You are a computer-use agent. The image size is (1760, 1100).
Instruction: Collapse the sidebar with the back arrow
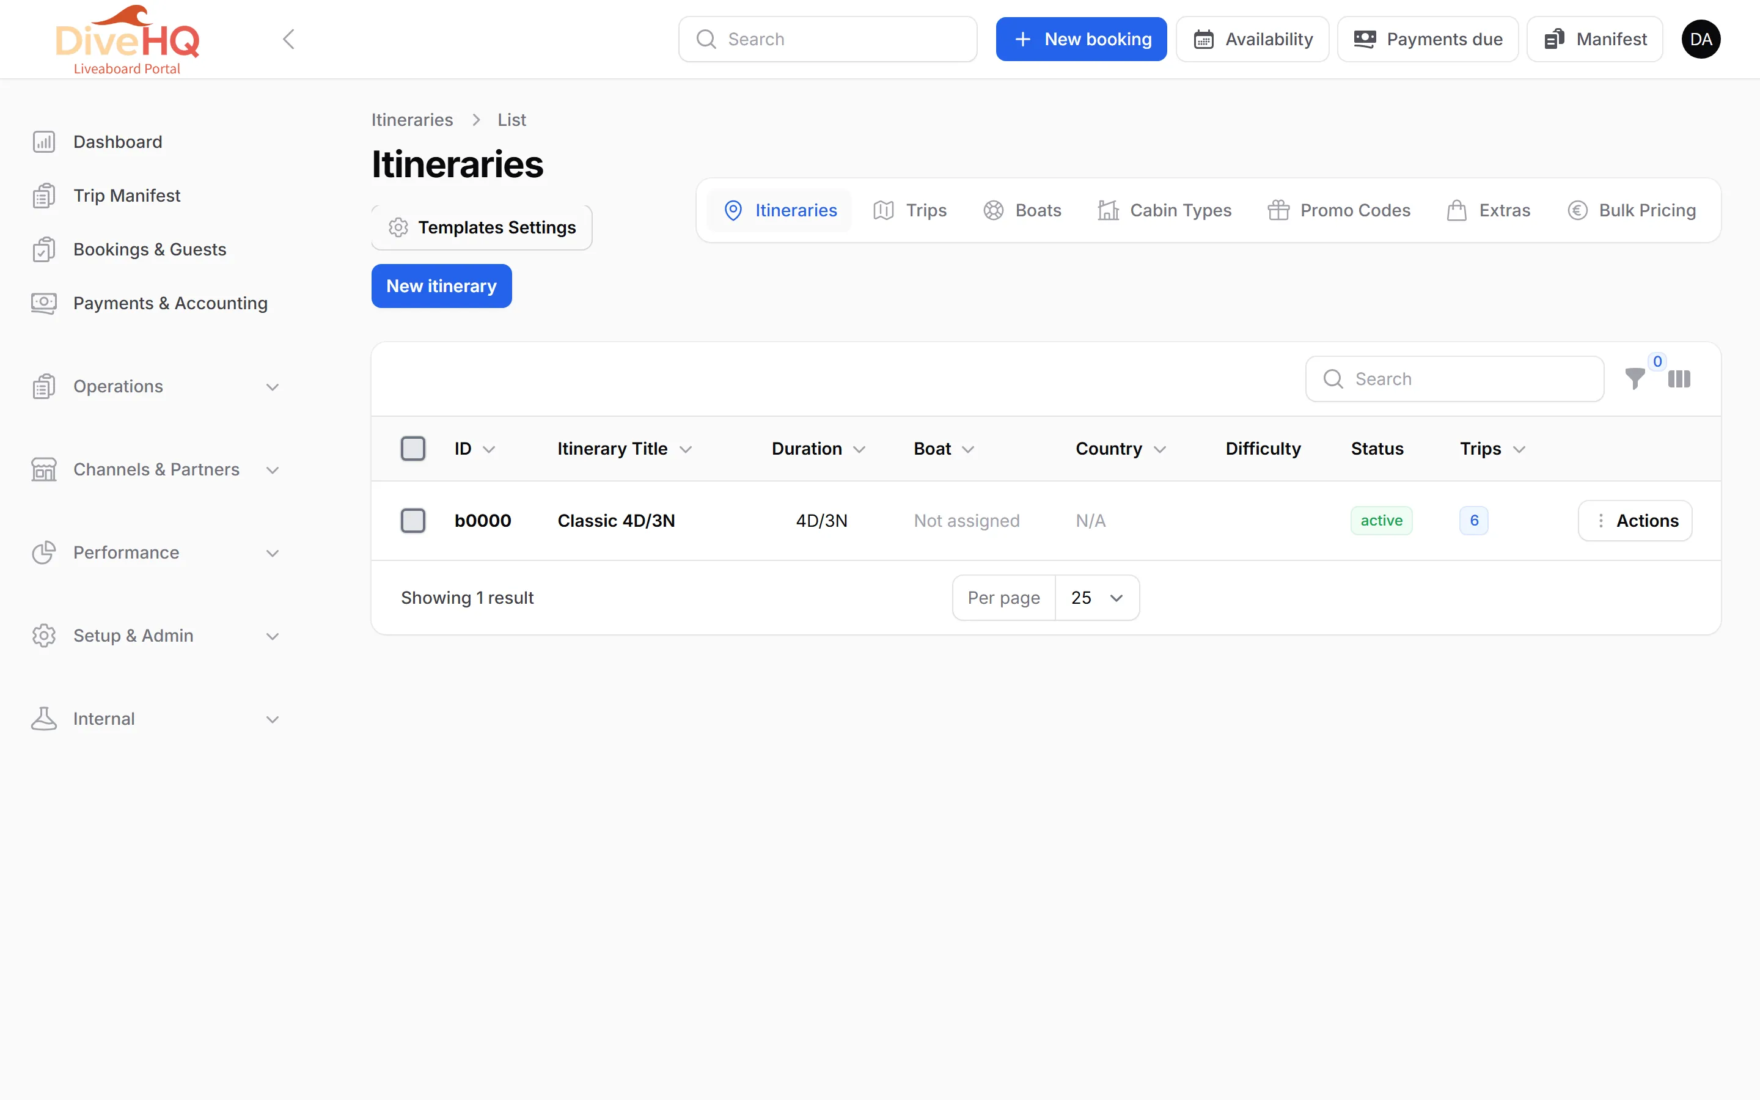(x=288, y=39)
